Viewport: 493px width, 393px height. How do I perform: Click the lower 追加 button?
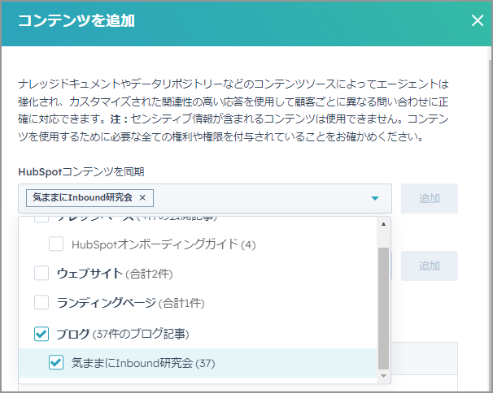tap(430, 266)
